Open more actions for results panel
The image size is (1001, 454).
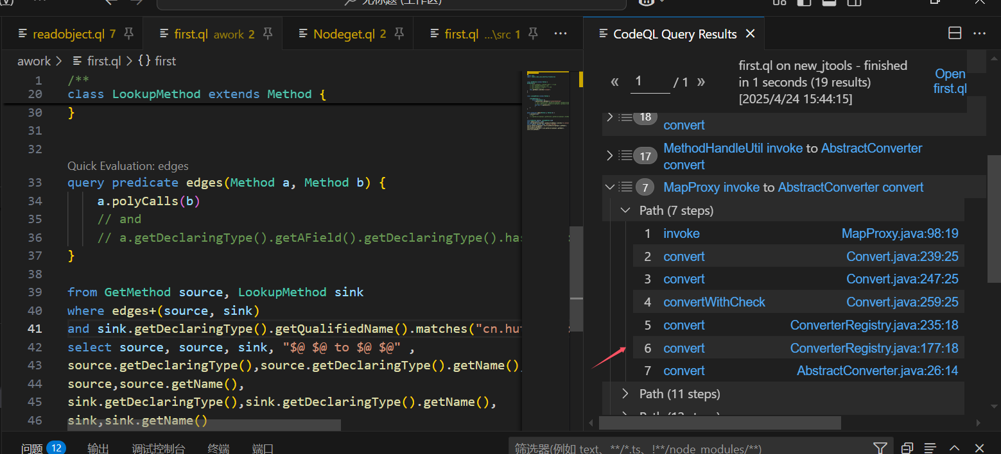tap(979, 33)
